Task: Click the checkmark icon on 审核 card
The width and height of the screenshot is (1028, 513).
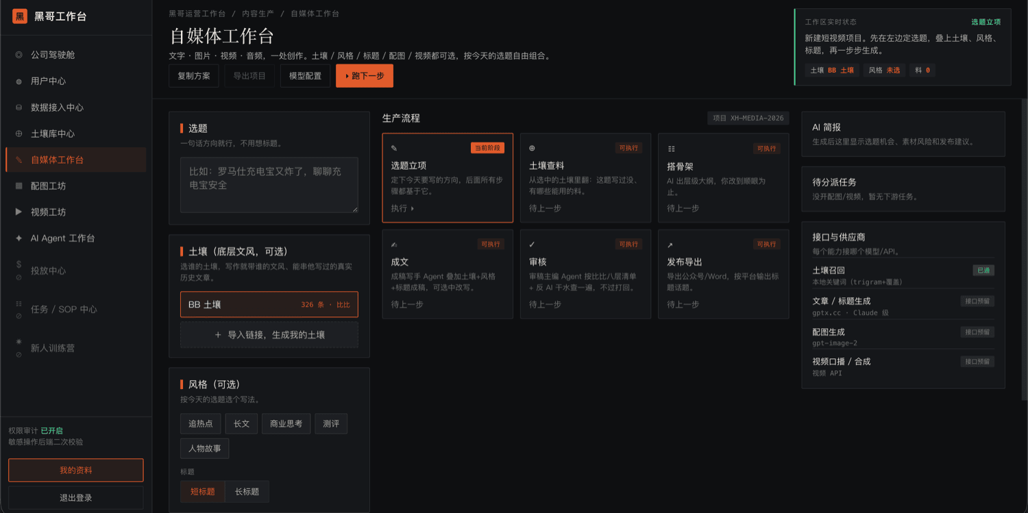Action: (532, 245)
